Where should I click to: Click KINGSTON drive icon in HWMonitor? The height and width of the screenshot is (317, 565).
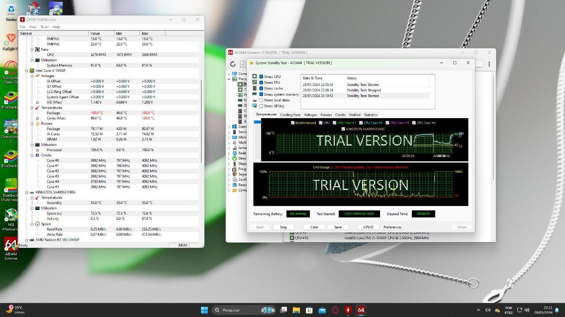click(x=32, y=192)
